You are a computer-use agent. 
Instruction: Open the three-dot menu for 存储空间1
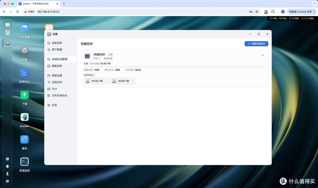coord(263,55)
